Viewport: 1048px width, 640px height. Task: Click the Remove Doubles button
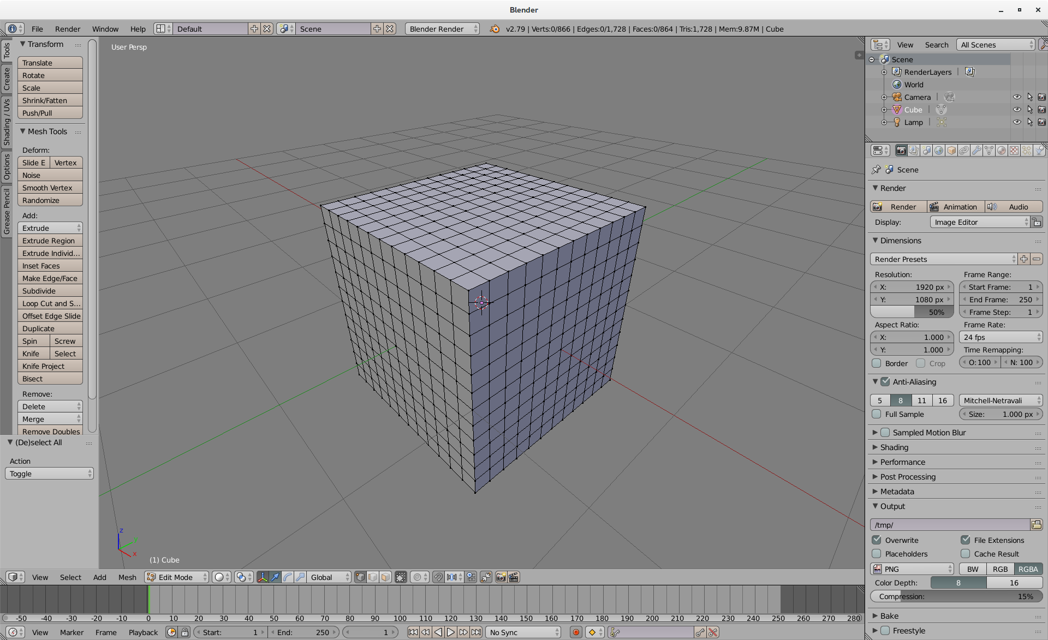[50, 431]
